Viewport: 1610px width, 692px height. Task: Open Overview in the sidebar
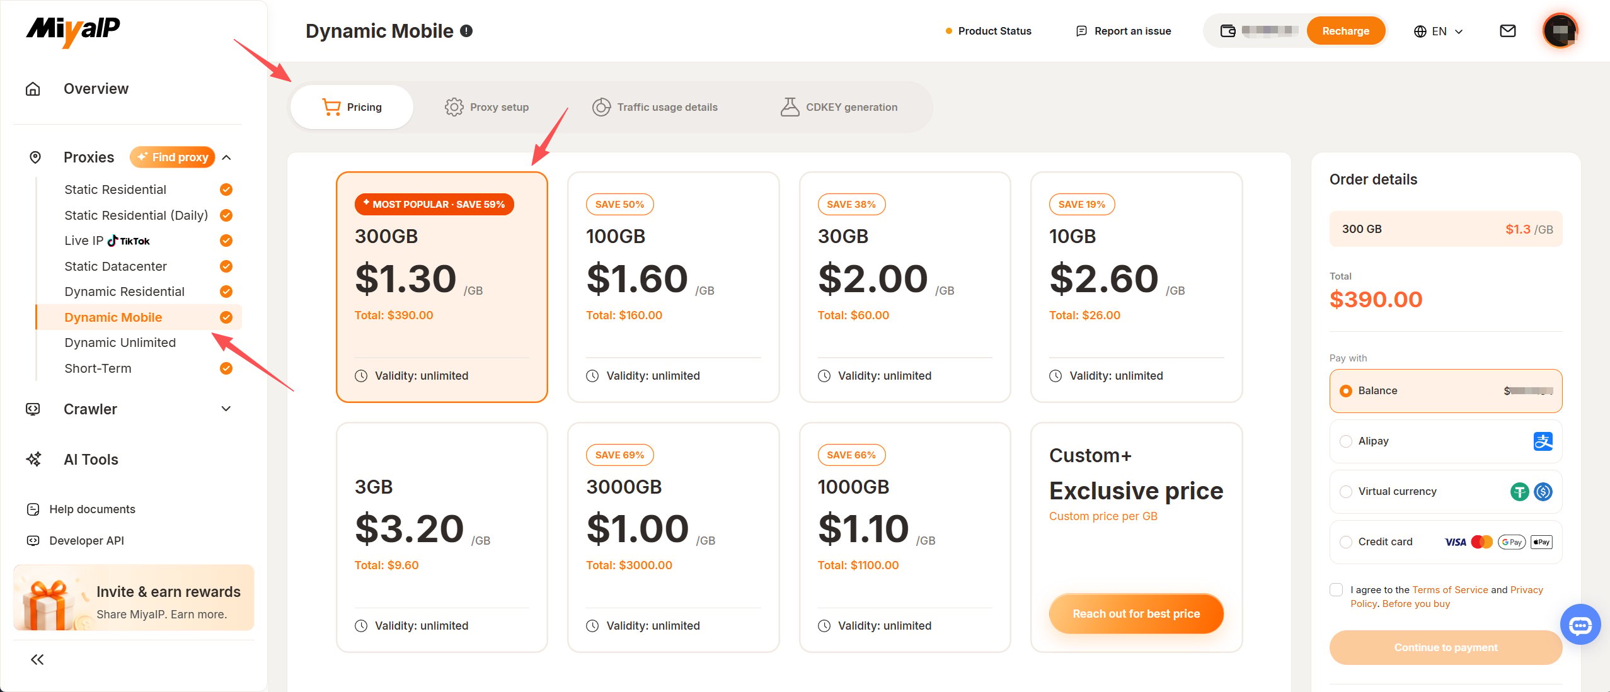click(96, 89)
